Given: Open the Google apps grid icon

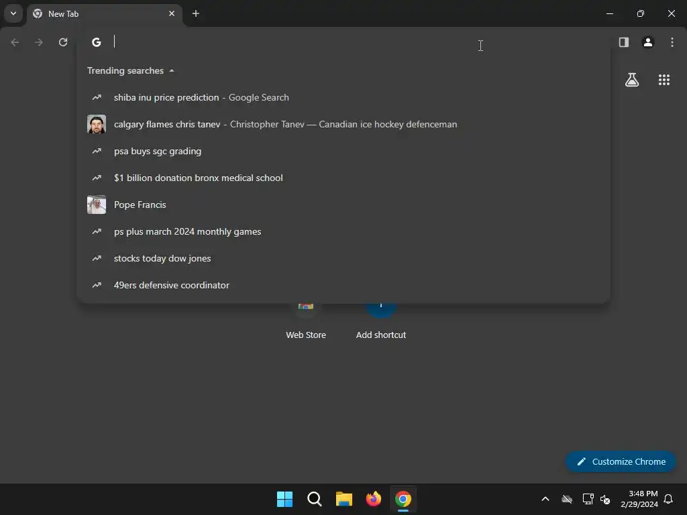Looking at the screenshot, I should click(664, 80).
